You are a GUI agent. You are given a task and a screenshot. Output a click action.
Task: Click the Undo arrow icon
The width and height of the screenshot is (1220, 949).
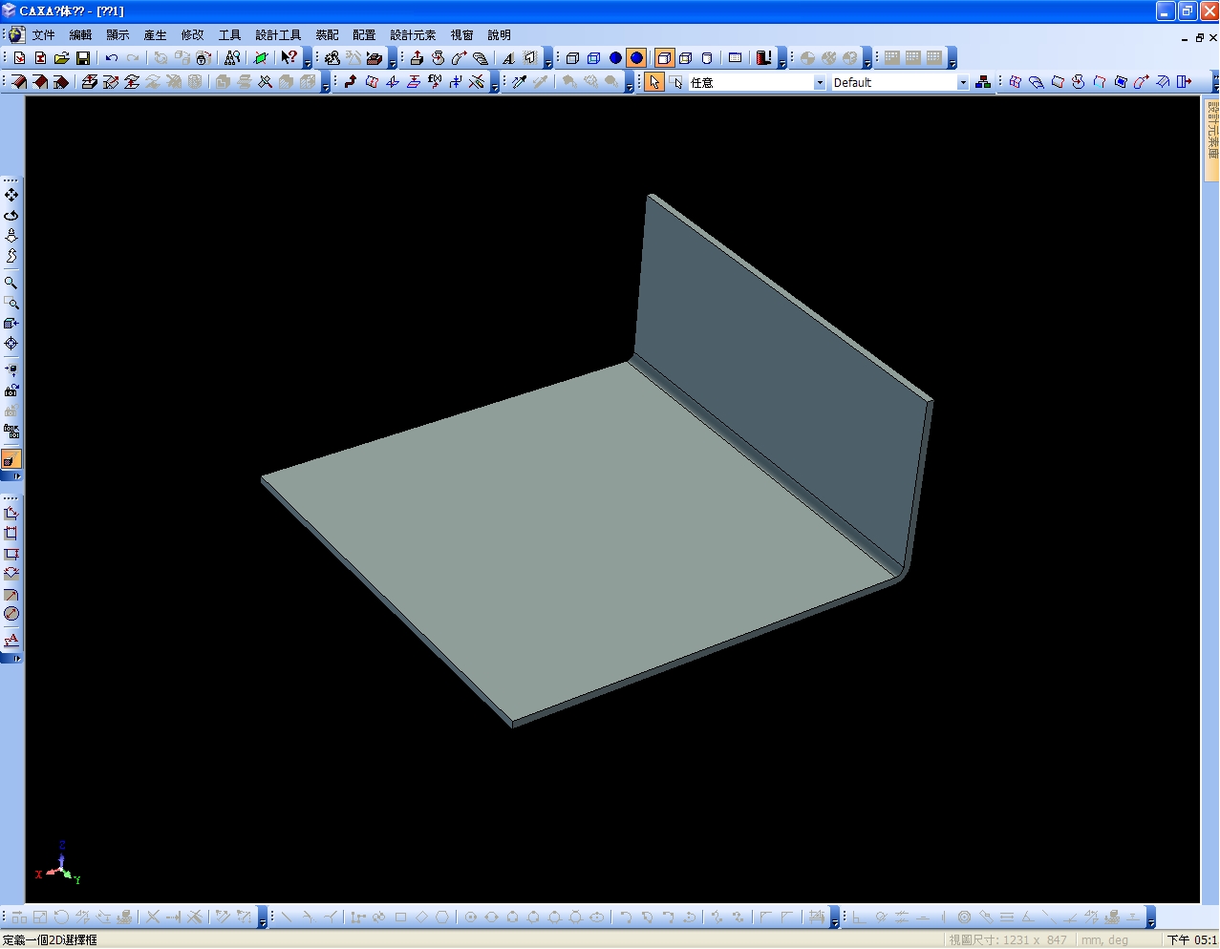coord(112,58)
